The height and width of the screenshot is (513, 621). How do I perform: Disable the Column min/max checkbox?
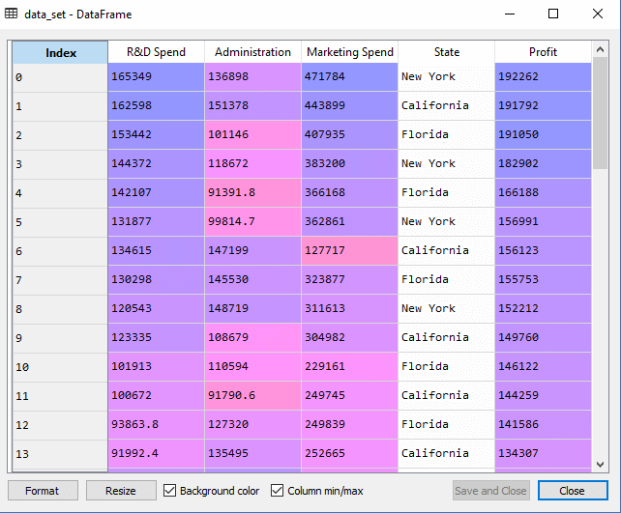(x=278, y=491)
